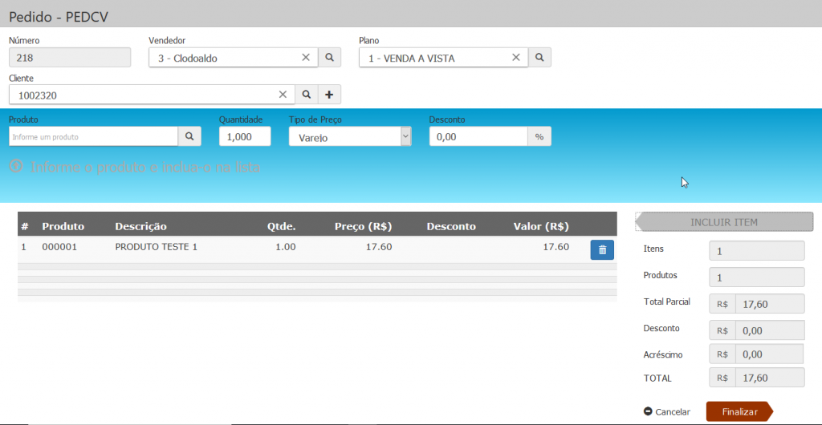Click the search icon beside Vendedor field
822x425 pixels.
pyautogui.click(x=330, y=58)
